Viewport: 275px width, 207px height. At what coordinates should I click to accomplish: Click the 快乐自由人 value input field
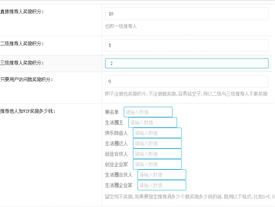[x=157, y=133]
